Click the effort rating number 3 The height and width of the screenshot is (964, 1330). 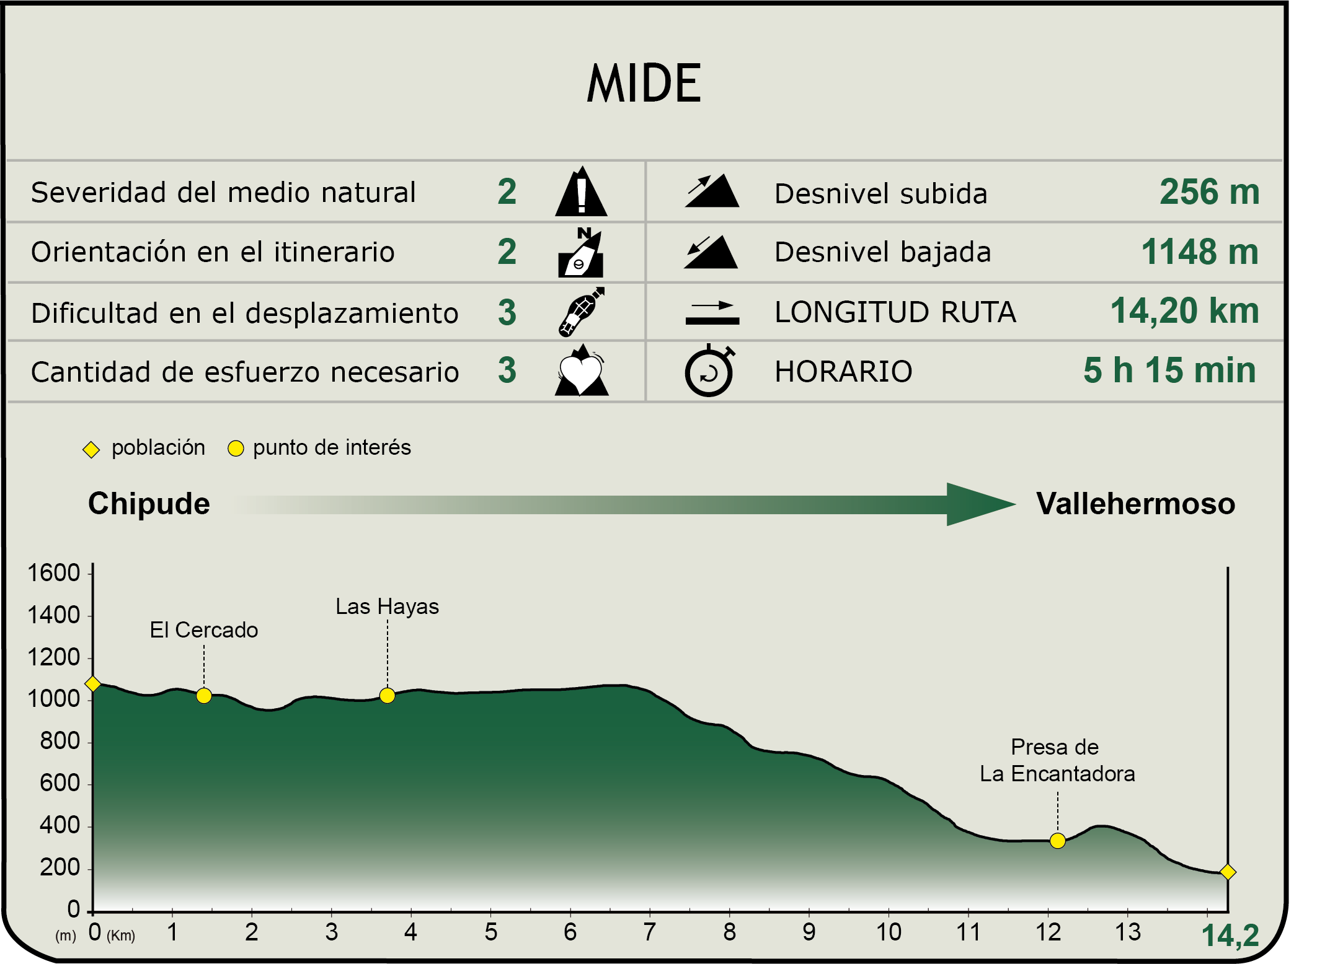point(507,370)
